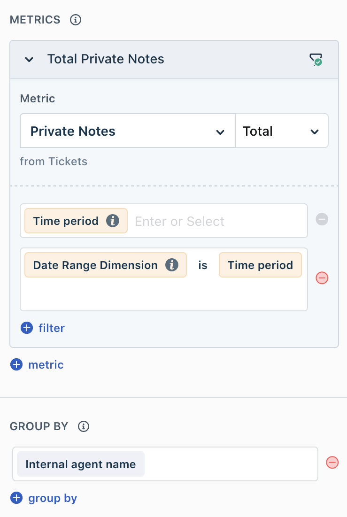
Task: Click the Date Range Dimension chip label
Action: (x=95, y=265)
